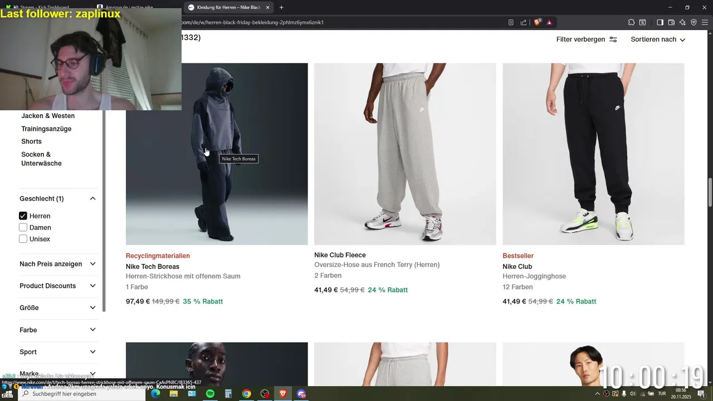Open Calculator from the taskbar
This screenshot has width=713, height=401.
click(x=228, y=394)
